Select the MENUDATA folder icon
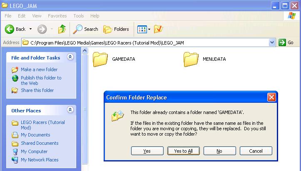Image resolution: width=301 pixels, height=171 pixels. click(191, 59)
